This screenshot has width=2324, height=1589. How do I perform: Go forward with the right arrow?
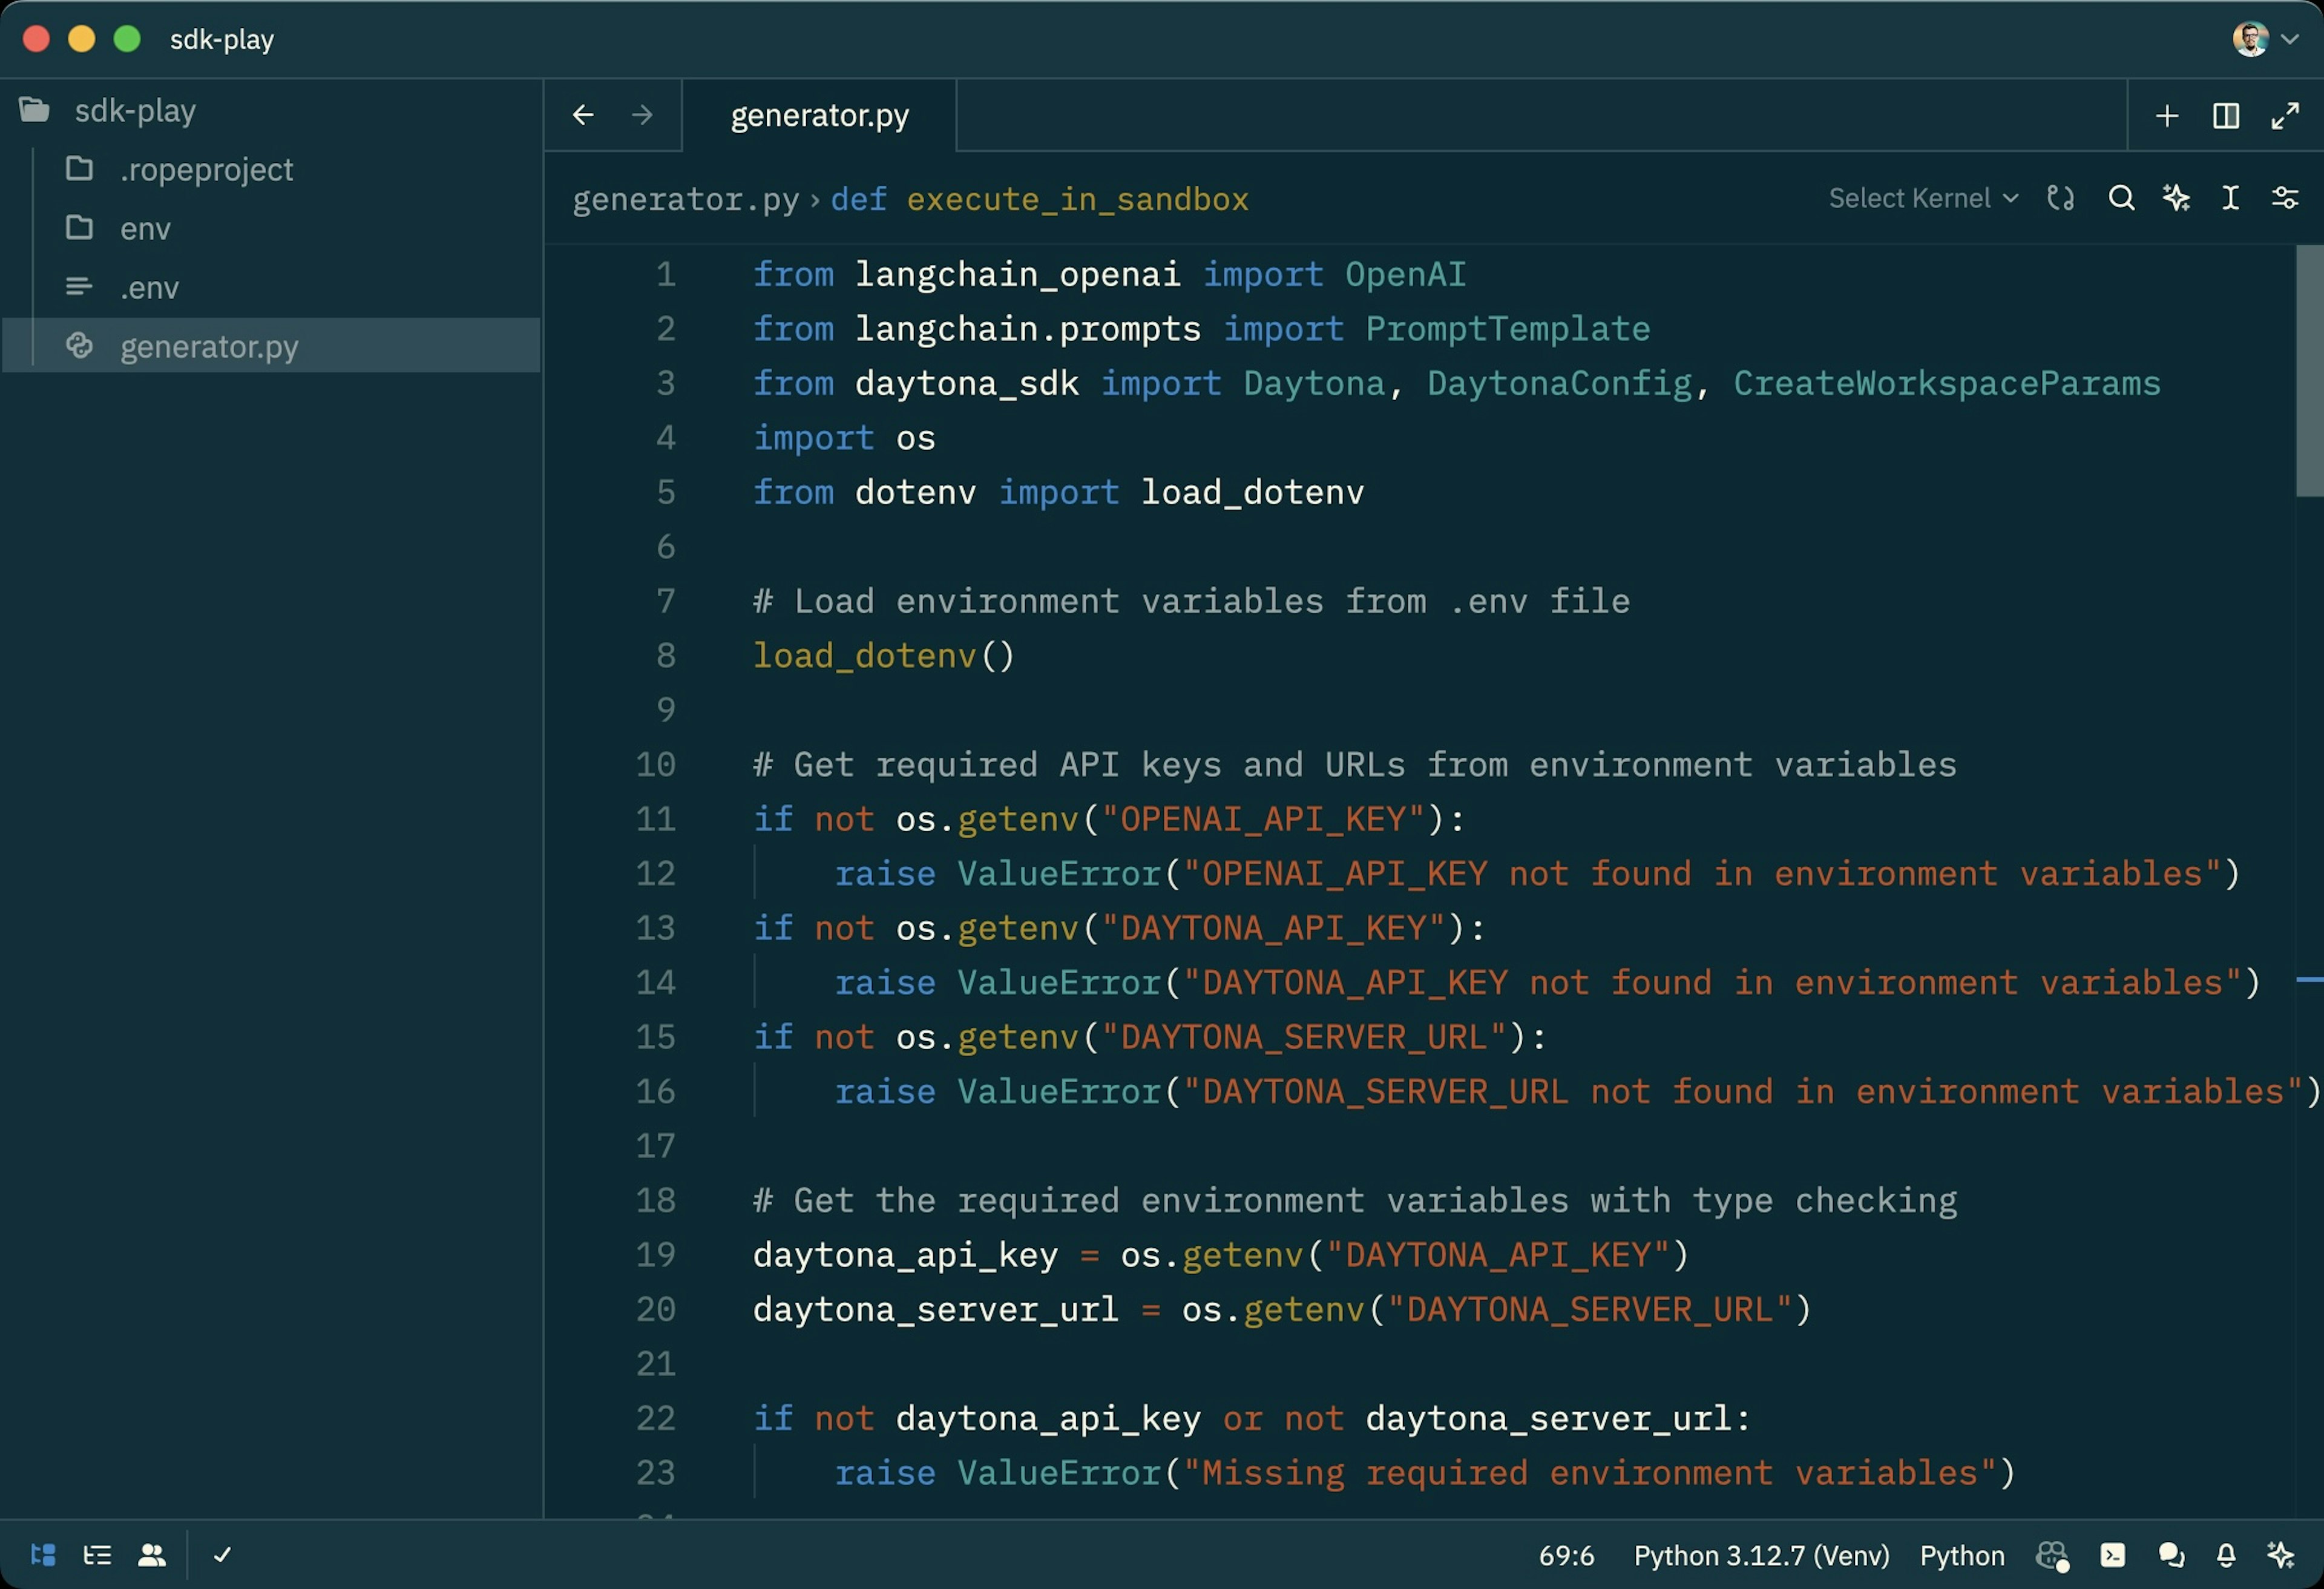[642, 115]
